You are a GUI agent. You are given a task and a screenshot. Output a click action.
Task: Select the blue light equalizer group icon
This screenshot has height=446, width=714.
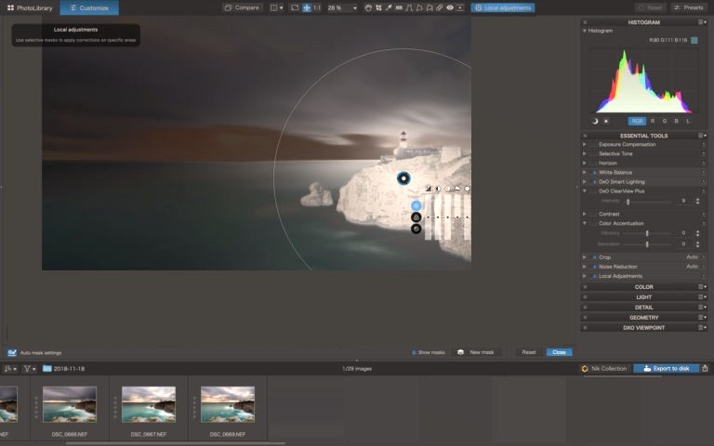click(416, 205)
